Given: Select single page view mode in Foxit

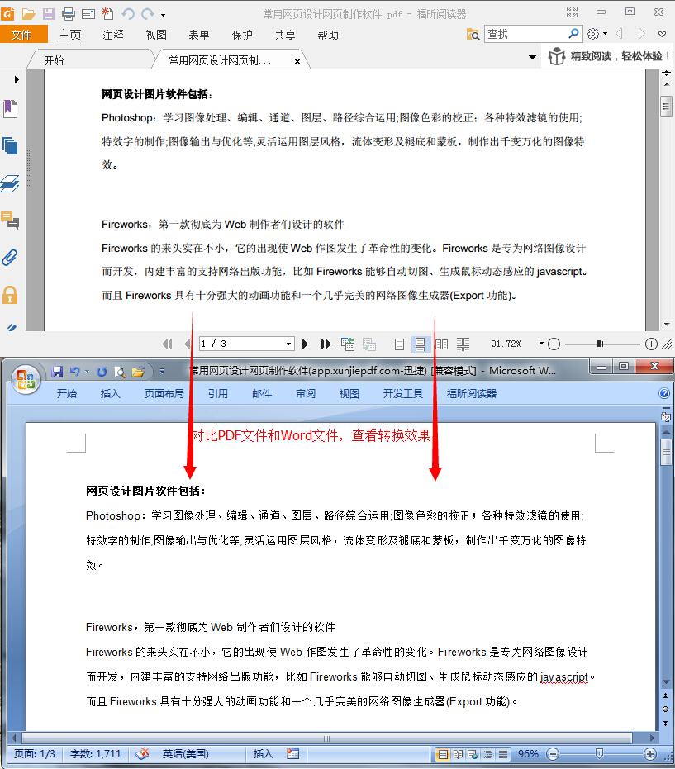Looking at the screenshot, I should (x=399, y=344).
